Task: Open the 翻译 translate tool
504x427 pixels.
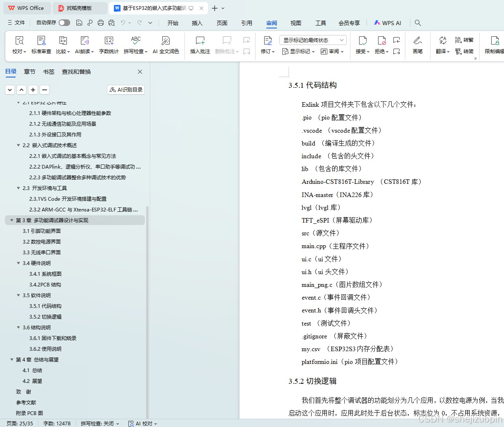Action: coord(441,45)
